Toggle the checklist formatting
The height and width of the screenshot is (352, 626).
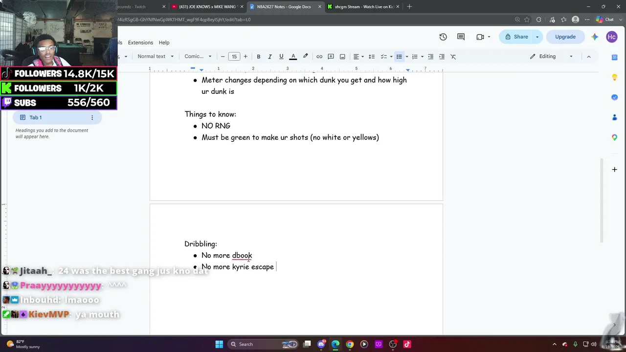[x=384, y=57]
